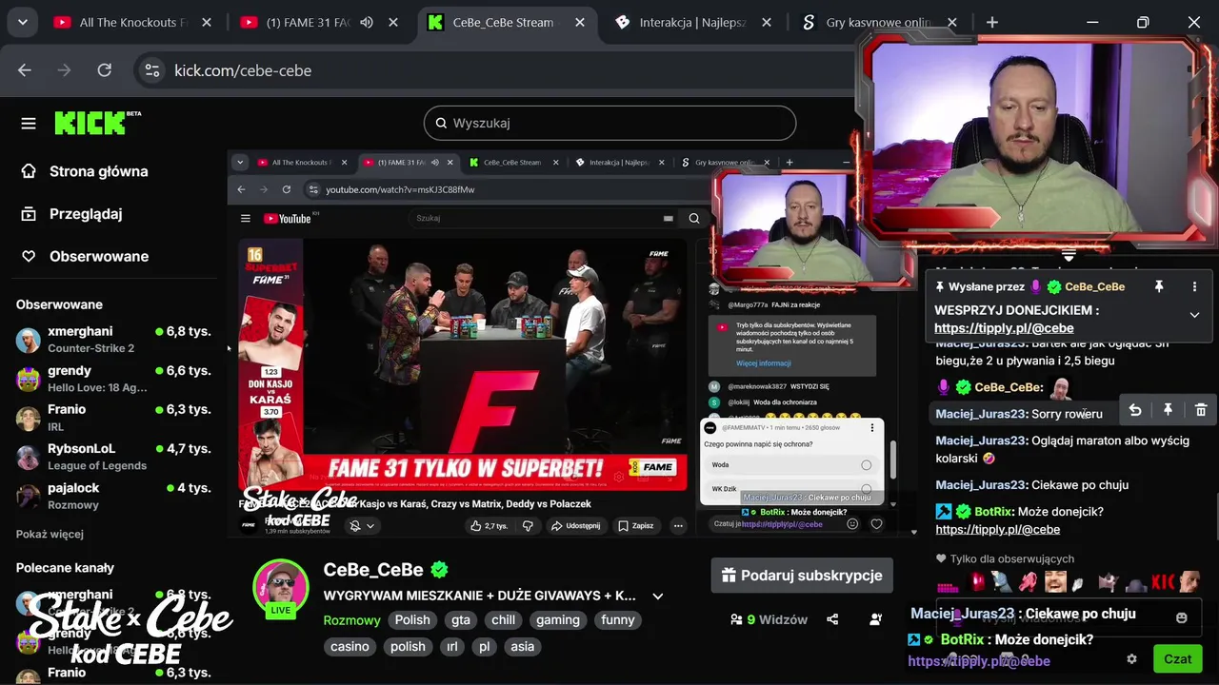The image size is (1219, 685).
Task: Open the emoji picker in chat input
Action: [1182, 617]
